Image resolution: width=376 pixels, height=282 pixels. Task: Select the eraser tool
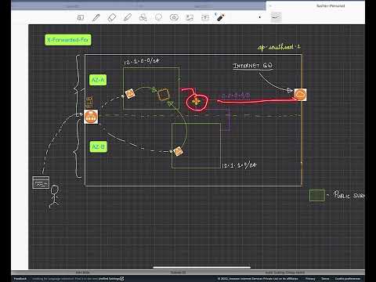click(112, 18)
